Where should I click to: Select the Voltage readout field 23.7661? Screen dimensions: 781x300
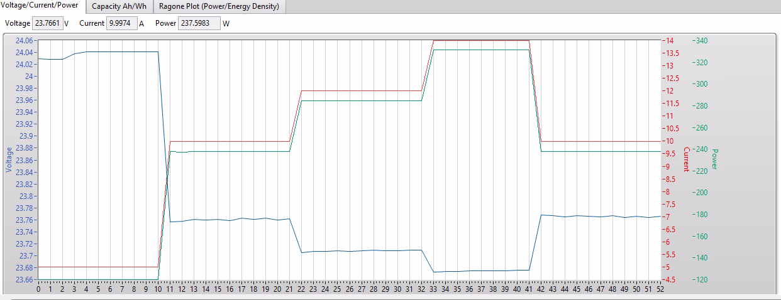pos(47,23)
